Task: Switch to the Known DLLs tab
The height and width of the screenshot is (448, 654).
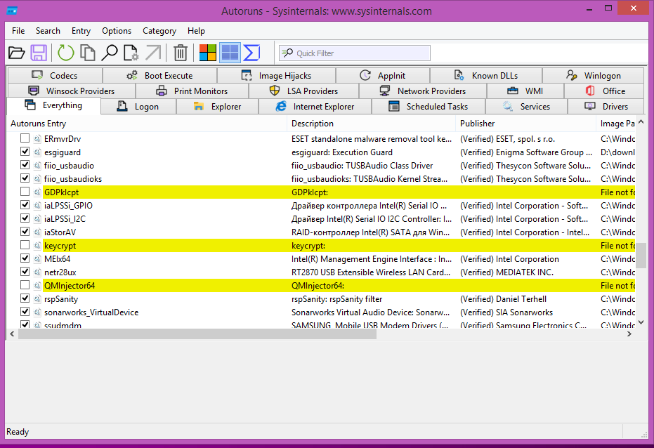Action: (x=486, y=75)
